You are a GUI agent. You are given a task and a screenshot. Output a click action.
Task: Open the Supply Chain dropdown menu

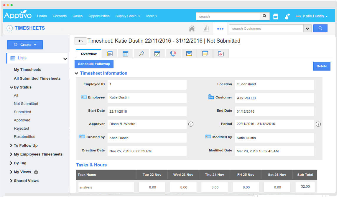tap(128, 16)
